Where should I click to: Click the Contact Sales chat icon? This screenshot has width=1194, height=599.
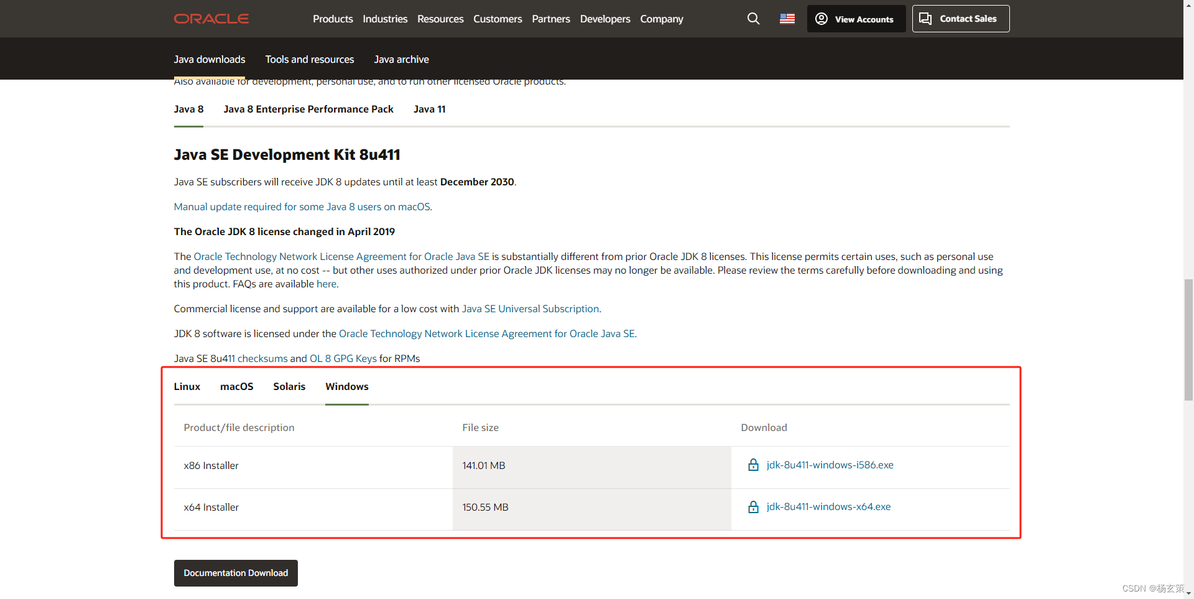pyautogui.click(x=925, y=19)
